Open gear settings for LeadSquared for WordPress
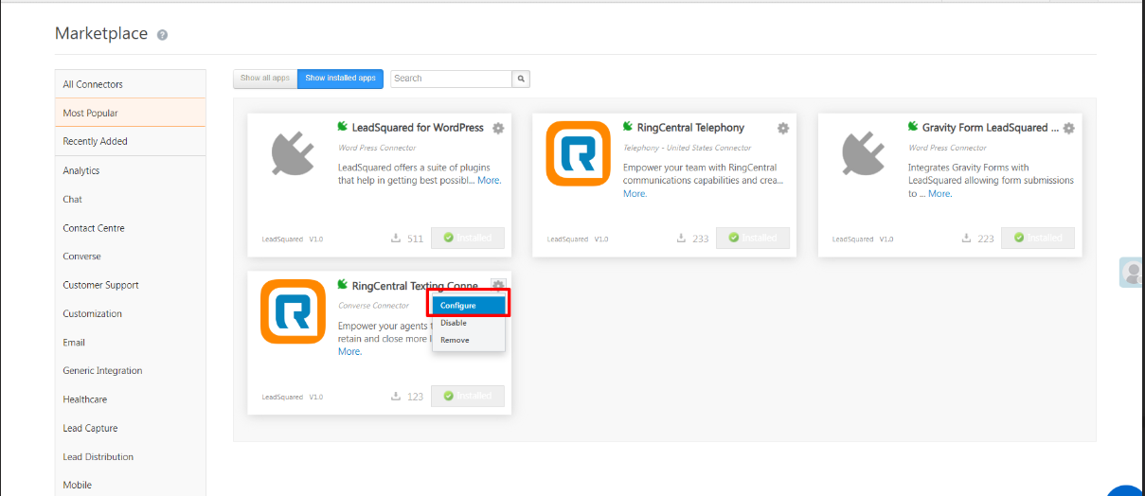Viewport: 1145px width, 496px height. [x=498, y=128]
